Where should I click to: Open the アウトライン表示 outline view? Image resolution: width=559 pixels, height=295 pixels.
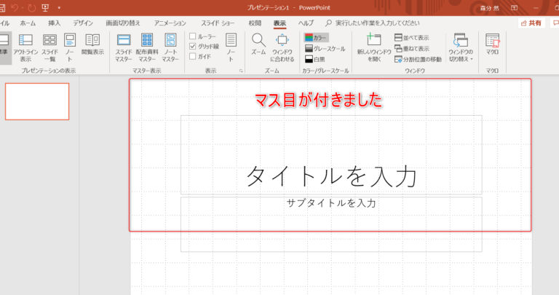click(x=25, y=47)
